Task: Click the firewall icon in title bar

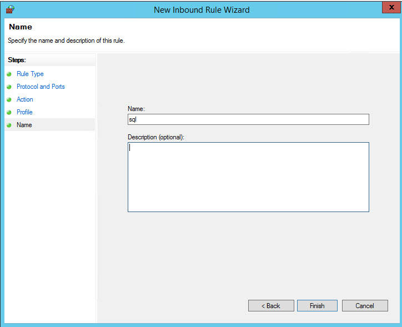Action: [9, 9]
